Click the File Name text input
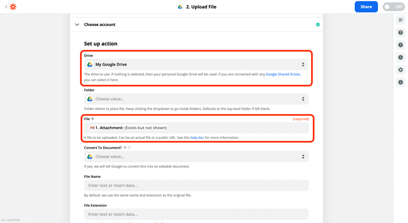This screenshot has width=408, height=223. coord(197,186)
